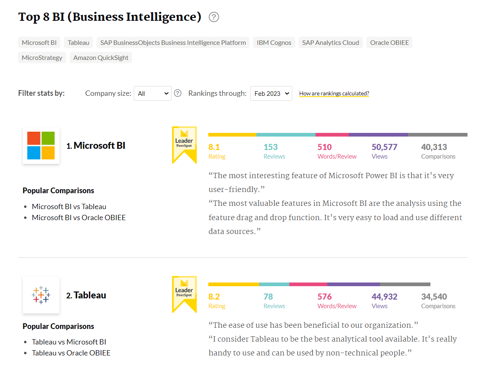Screen dimensions: 483x373
Task: Select the SAP Analytics Cloud tag
Action: coord(331,42)
